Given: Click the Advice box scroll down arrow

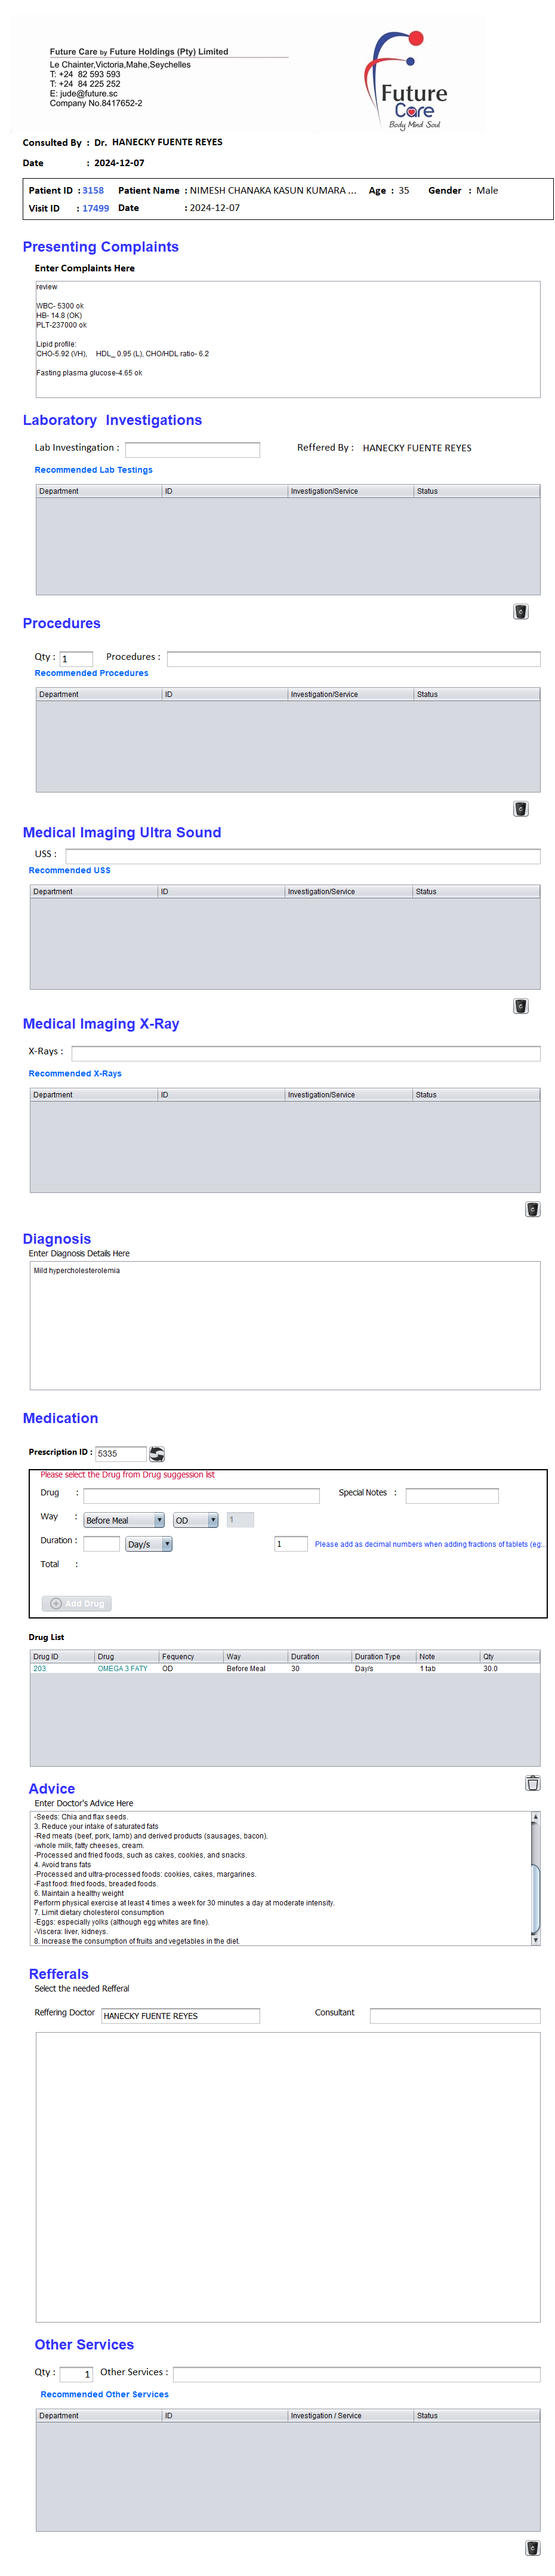Looking at the screenshot, I should pos(535,1939).
